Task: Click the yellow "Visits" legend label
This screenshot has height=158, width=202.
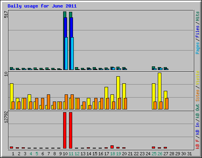Action: pos(197,78)
